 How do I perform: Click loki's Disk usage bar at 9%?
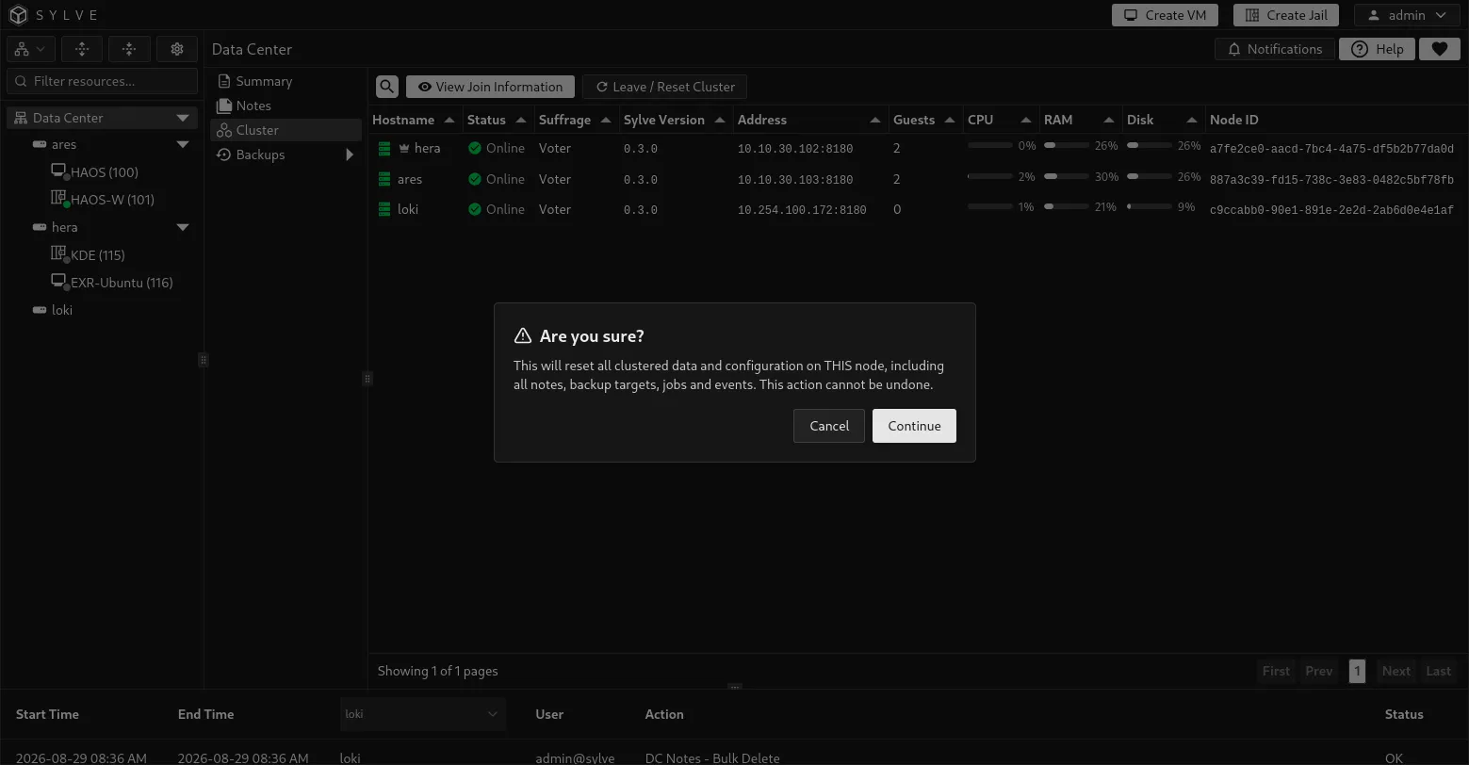(1149, 206)
